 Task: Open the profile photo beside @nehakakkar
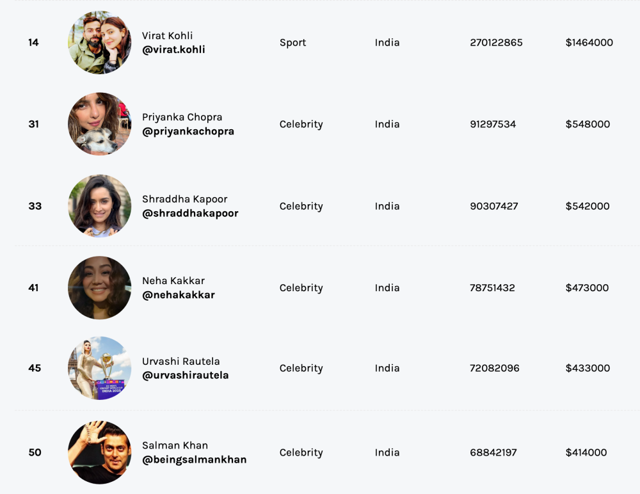coord(99,288)
